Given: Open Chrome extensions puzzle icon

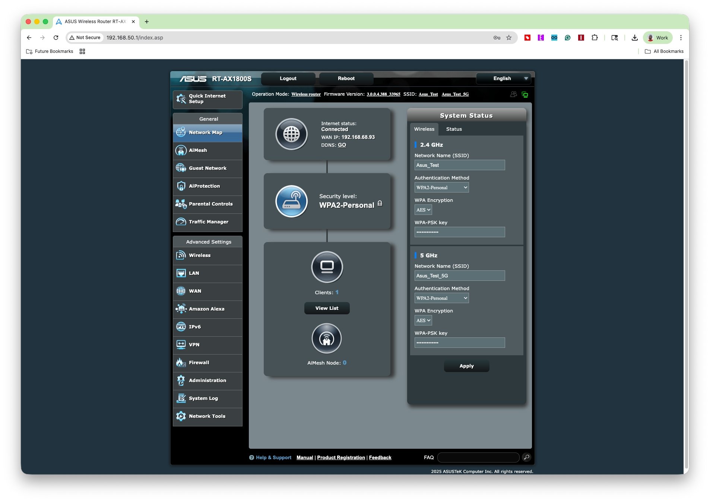Looking at the screenshot, I should click(x=595, y=38).
